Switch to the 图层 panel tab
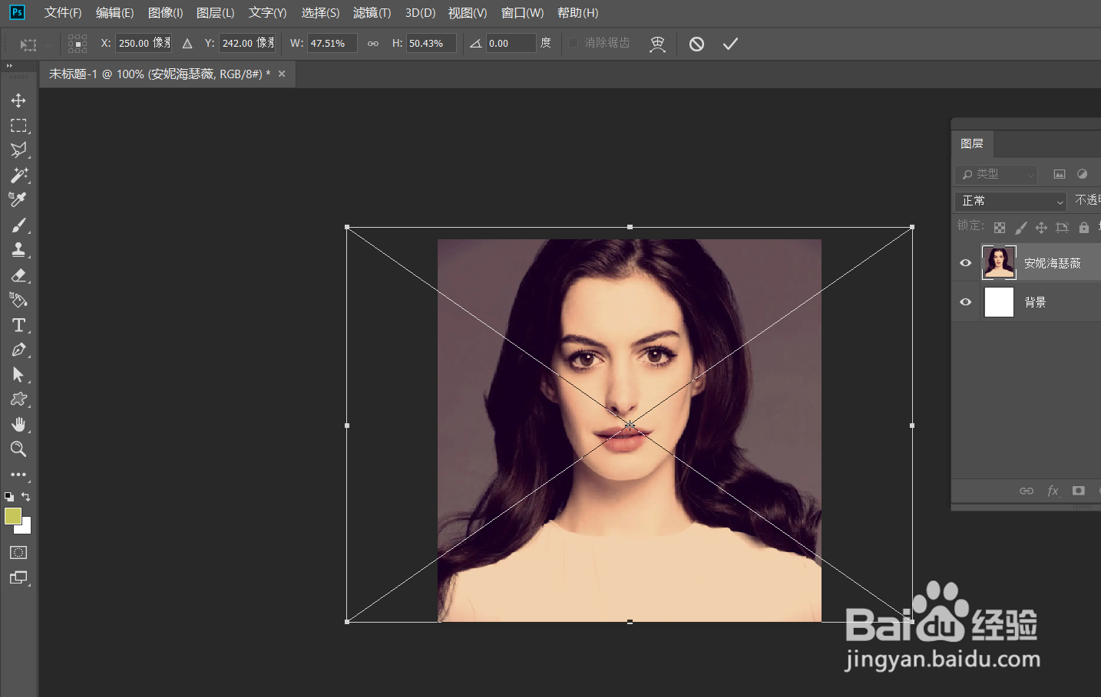This screenshot has height=697, width=1101. point(971,143)
